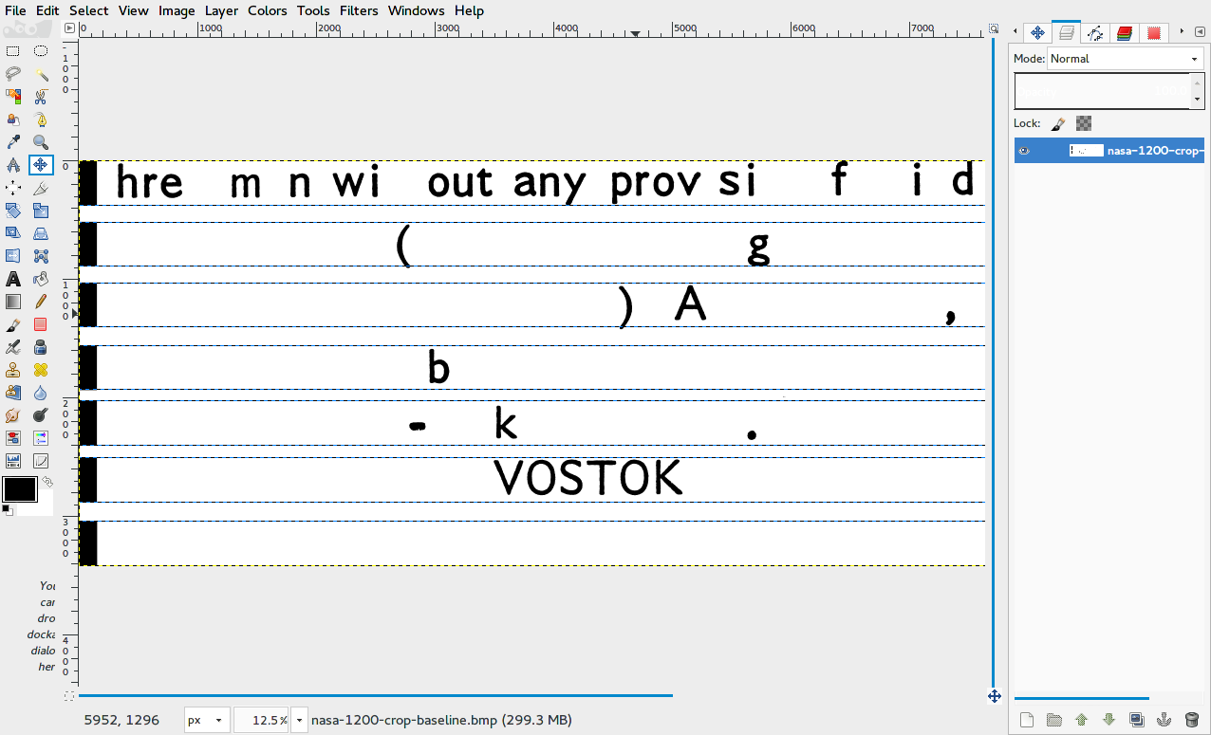Open the px unit dropdown
The image size is (1211, 735).
206,720
